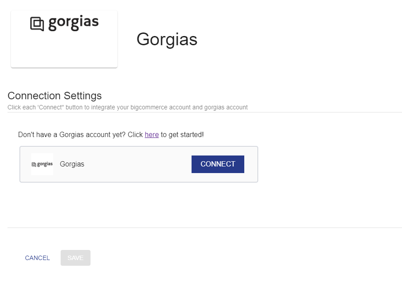Click the blank area of the large logo card

(x=64, y=51)
